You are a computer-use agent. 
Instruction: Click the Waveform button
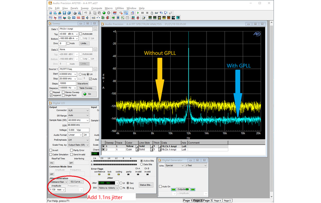click(x=83, y=84)
